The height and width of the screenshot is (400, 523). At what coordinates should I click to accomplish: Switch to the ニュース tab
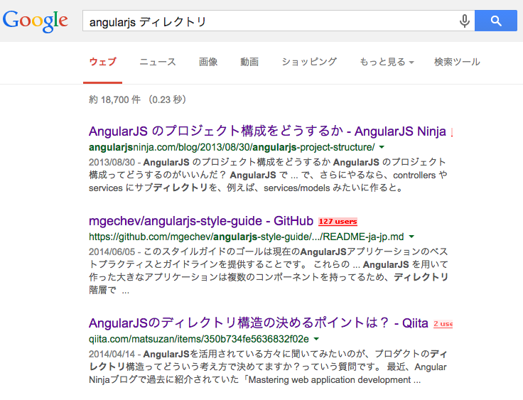(158, 62)
